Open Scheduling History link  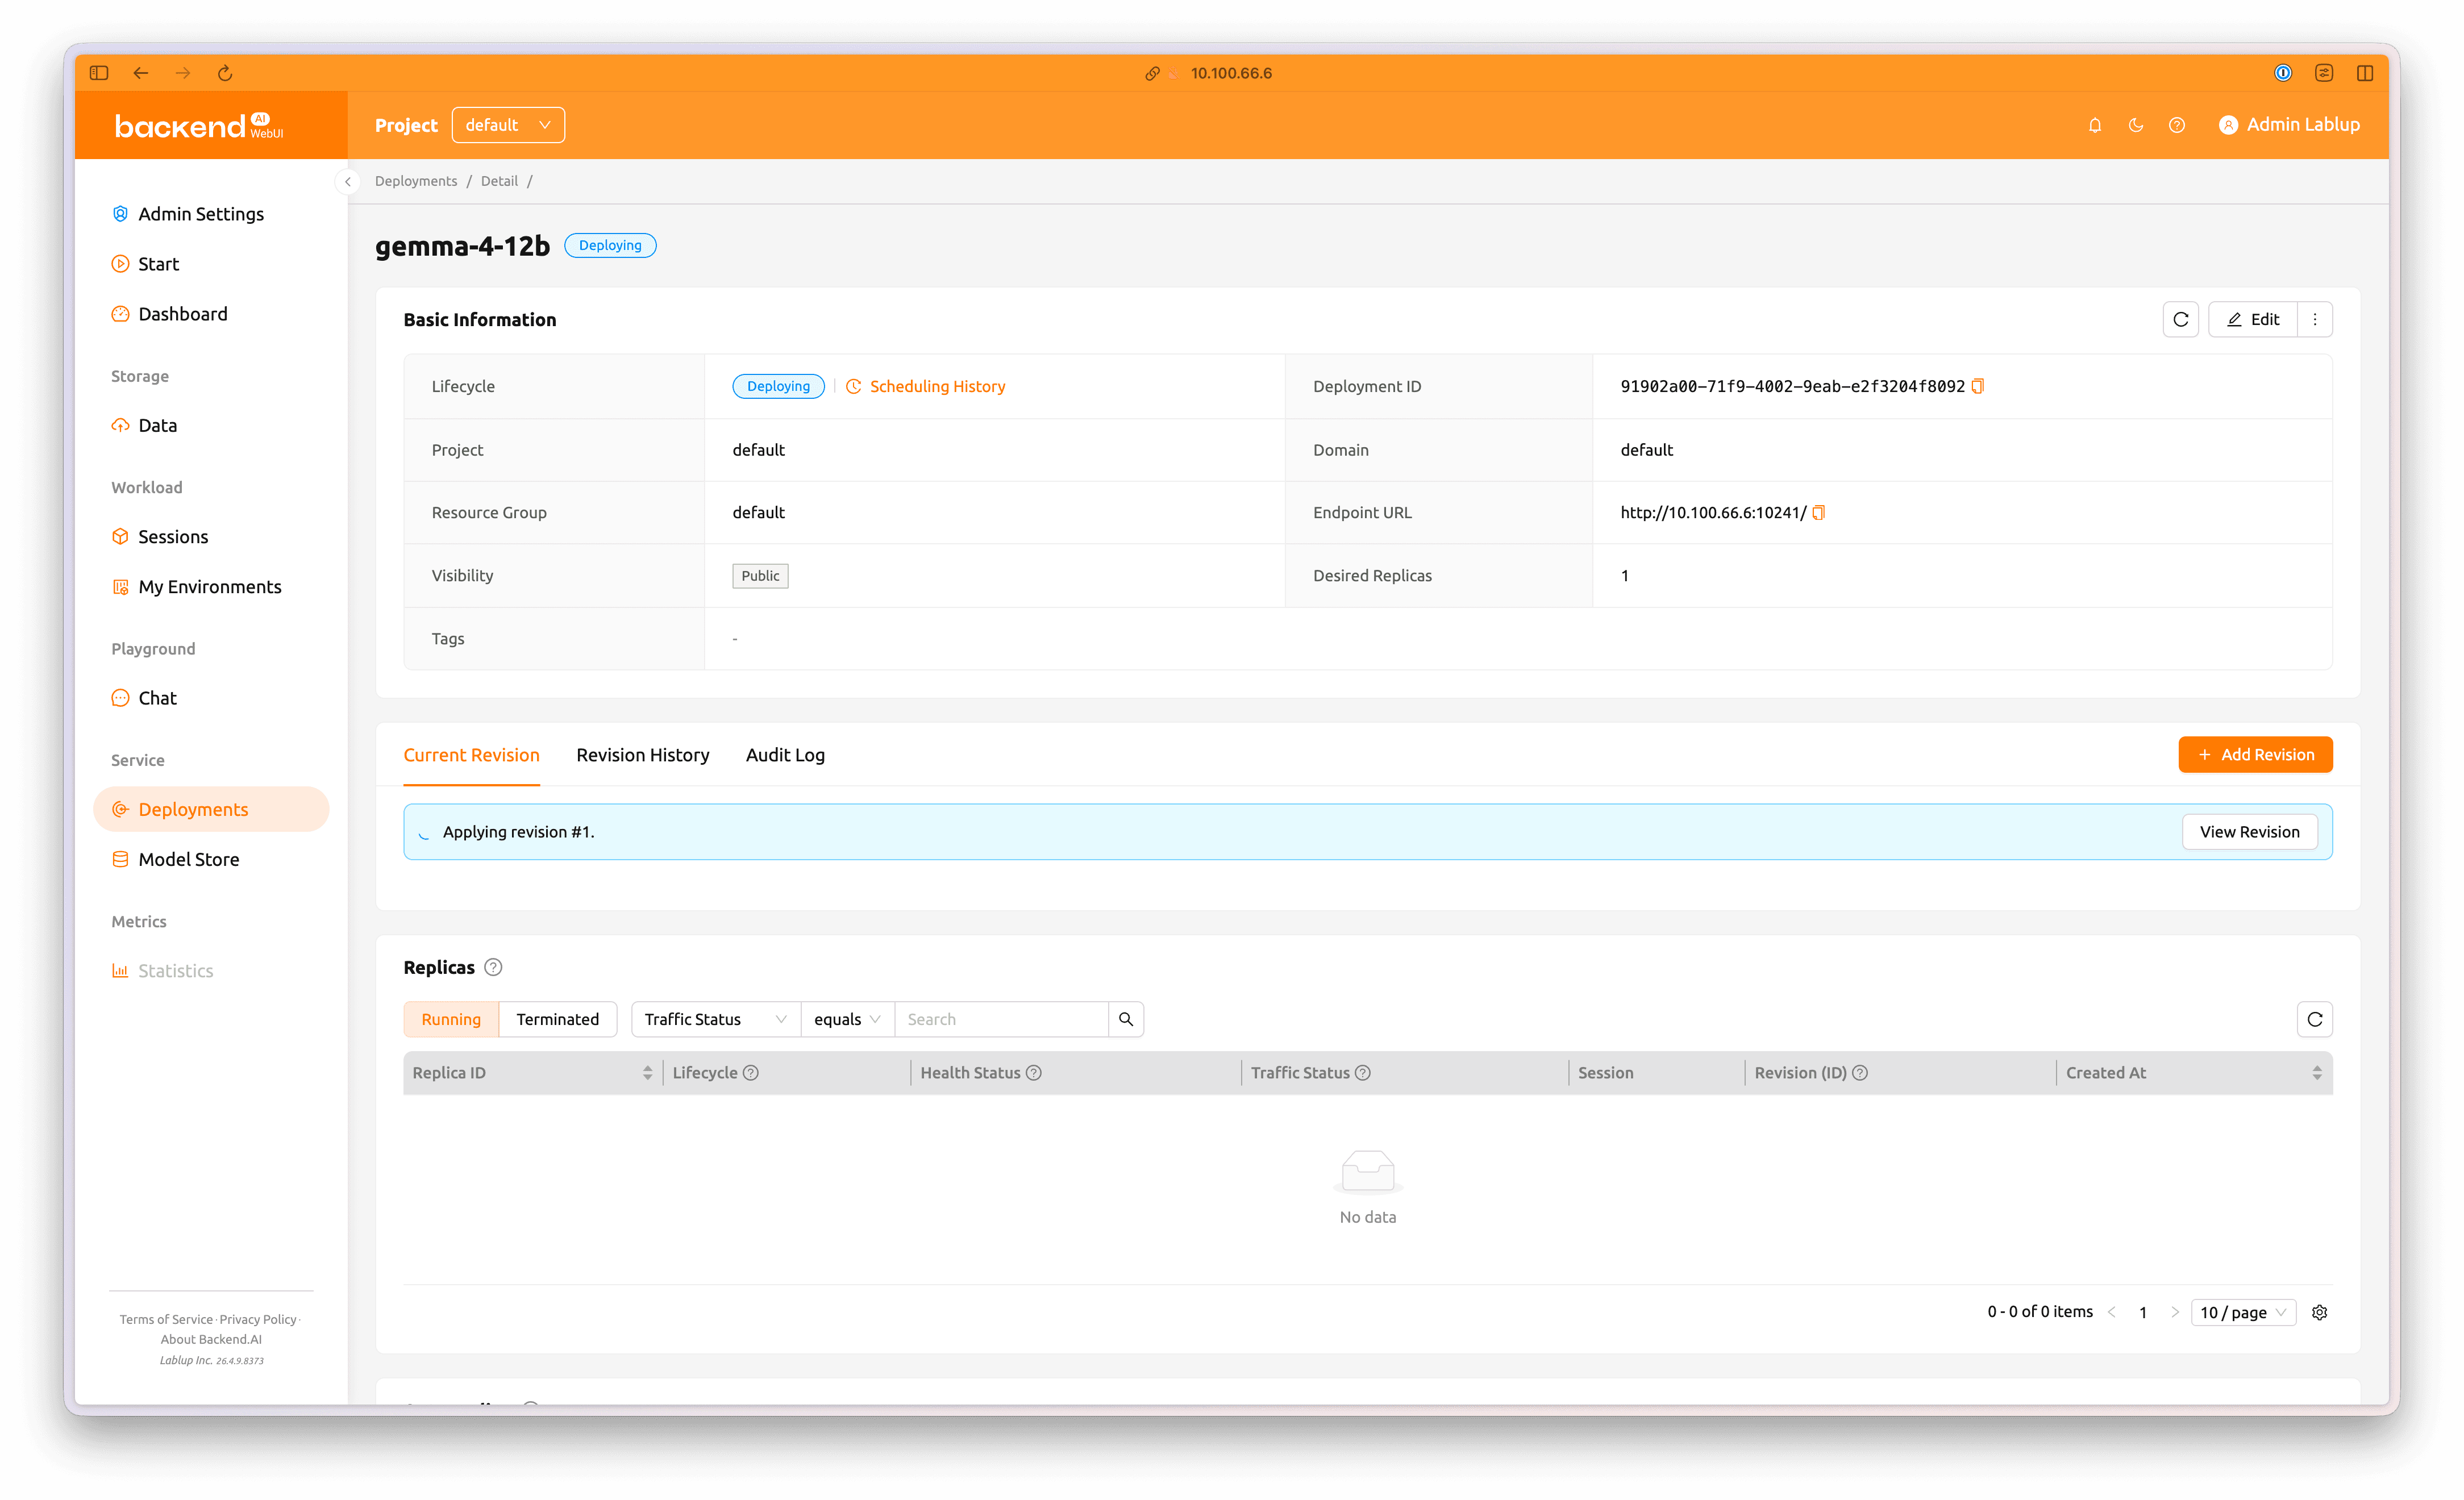click(x=925, y=386)
